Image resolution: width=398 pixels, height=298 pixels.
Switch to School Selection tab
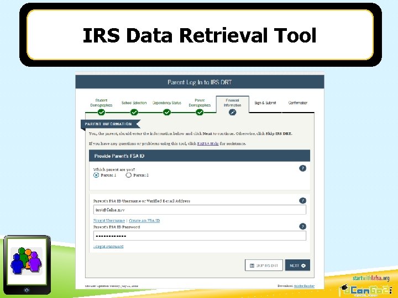coord(134,103)
